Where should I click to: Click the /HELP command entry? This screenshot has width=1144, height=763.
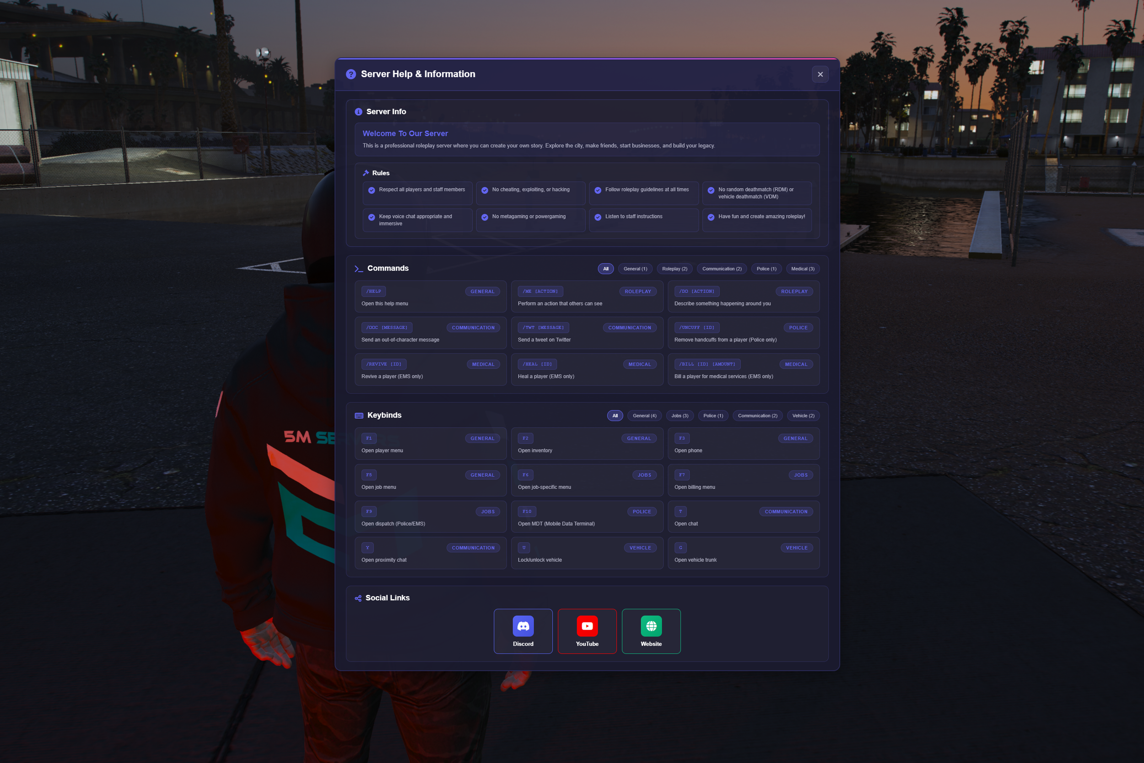(x=431, y=296)
